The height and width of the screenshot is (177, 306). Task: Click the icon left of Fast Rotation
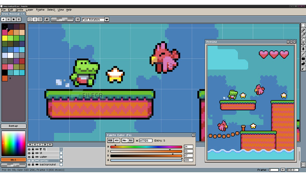(x=78, y=19)
